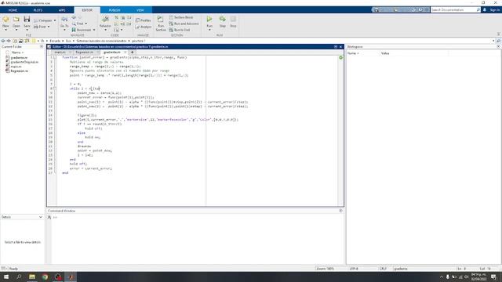The width and height of the screenshot is (502, 282).
Task: Open the New file dropdown arrow
Action: point(5,30)
